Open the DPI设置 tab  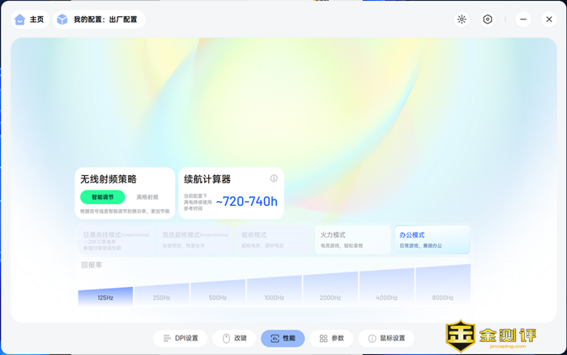point(181,338)
